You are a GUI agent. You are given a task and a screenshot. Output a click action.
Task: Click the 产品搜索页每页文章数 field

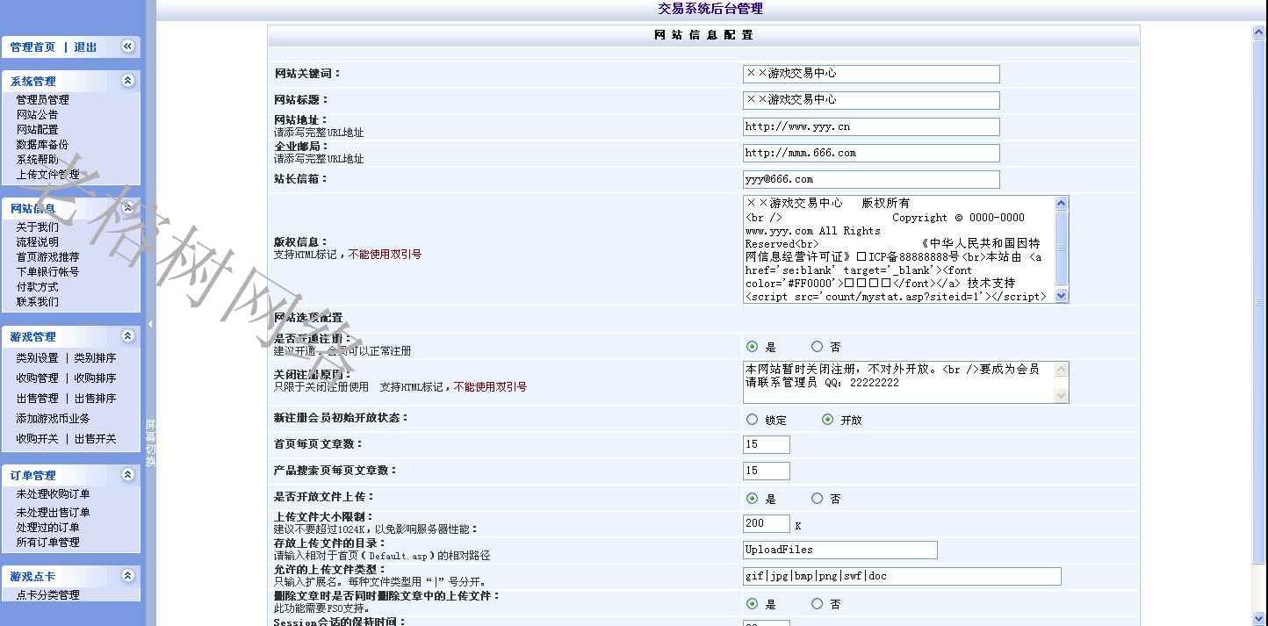[766, 471]
